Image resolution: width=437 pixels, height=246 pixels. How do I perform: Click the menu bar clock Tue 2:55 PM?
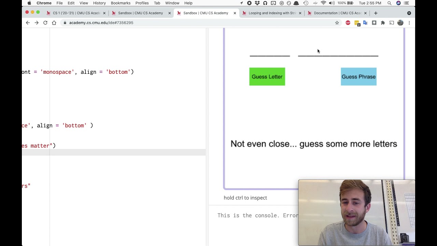370,3
